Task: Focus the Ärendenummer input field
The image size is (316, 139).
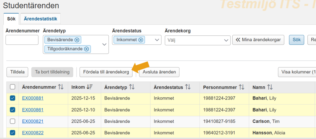Action: [22, 40]
